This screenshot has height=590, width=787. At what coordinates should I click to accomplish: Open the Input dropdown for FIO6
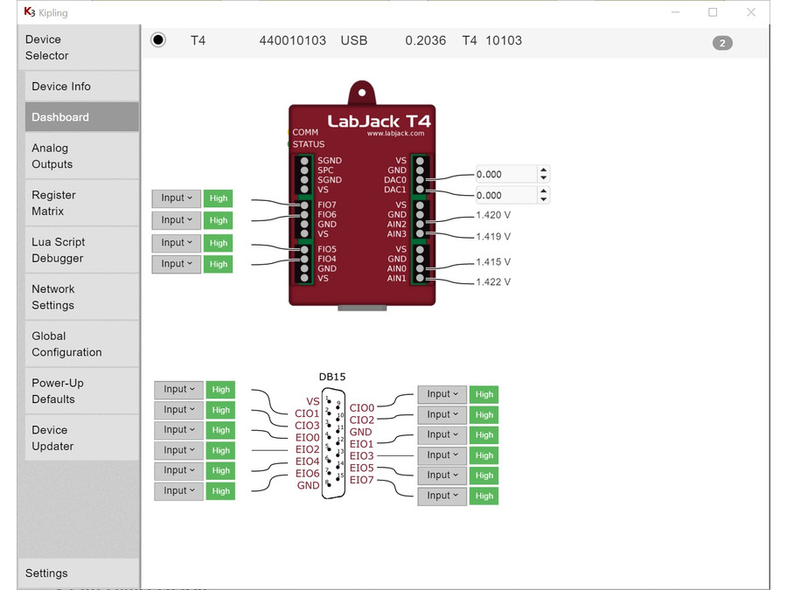click(x=176, y=220)
